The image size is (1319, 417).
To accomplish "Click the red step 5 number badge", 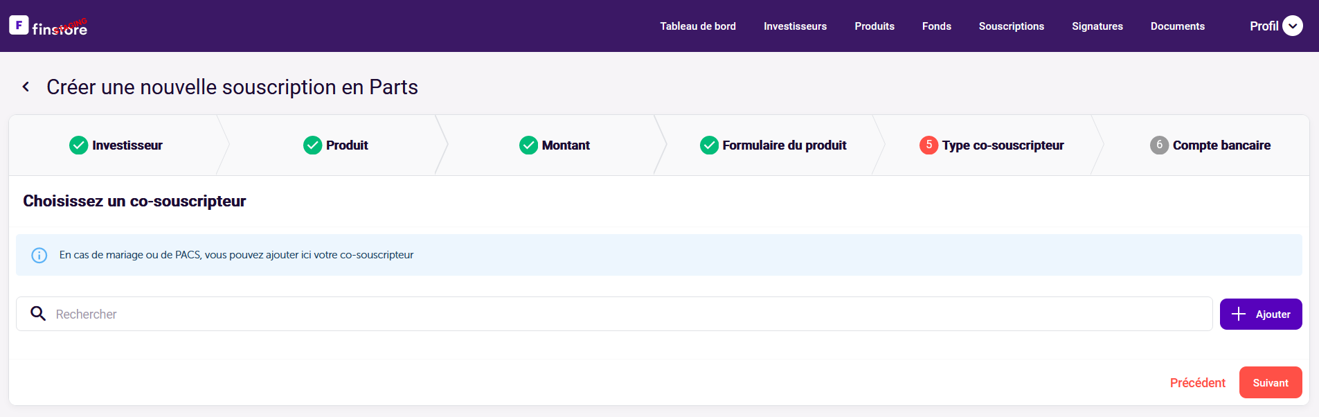I will (928, 145).
